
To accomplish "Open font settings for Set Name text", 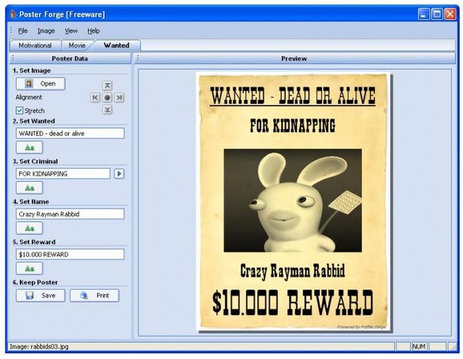I will [29, 228].
